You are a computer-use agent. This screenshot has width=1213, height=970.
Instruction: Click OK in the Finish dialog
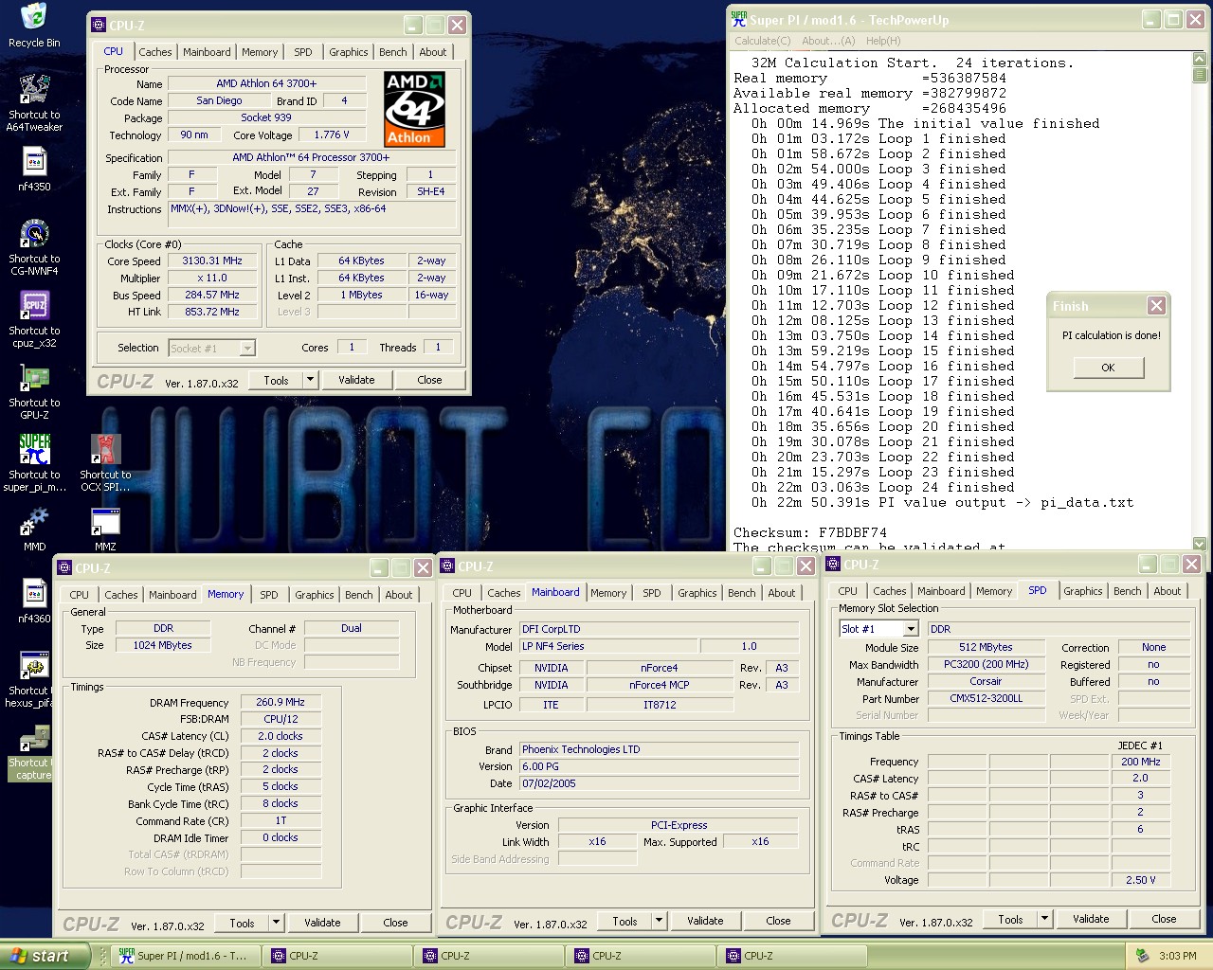pos(1108,368)
